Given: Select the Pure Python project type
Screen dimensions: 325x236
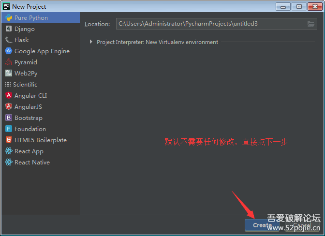Looking at the screenshot, I should 41,18.
